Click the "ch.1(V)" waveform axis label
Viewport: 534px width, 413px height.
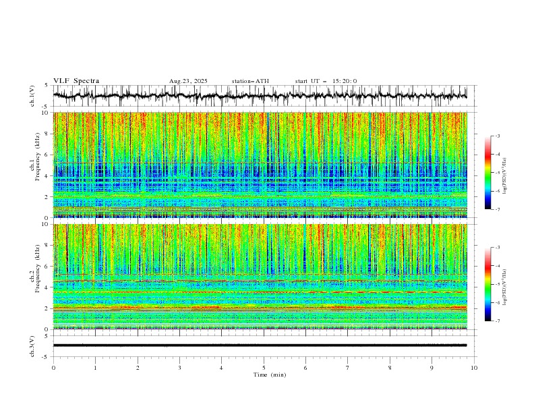pos(32,96)
